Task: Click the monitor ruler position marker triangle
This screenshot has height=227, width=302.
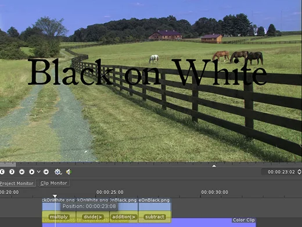Action: click(214, 166)
